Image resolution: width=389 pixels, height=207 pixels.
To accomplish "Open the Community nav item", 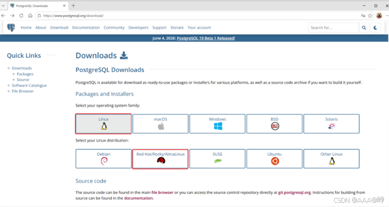I will (x=114, y=28).
